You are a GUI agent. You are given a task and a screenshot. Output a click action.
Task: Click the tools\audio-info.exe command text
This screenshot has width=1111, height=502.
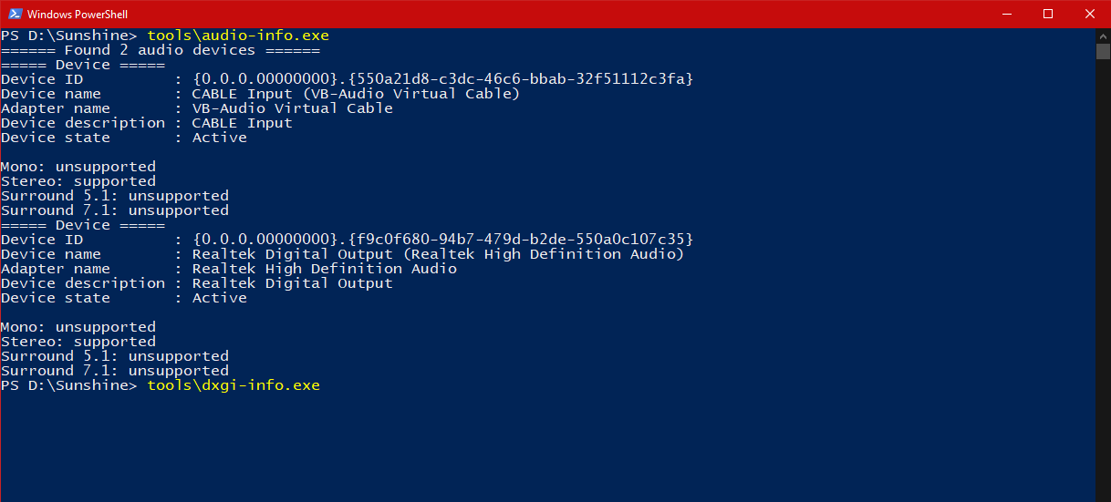pos(237,36)
